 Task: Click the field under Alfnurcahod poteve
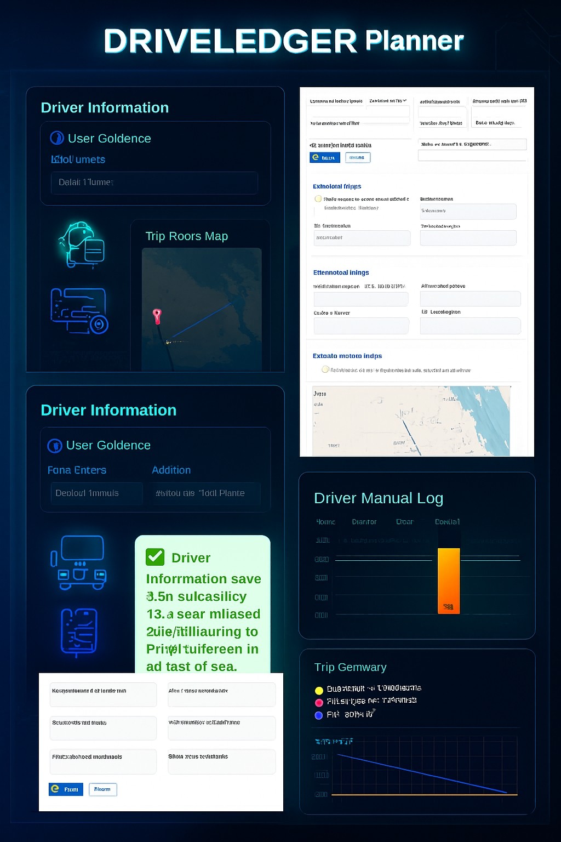[470, 299]
